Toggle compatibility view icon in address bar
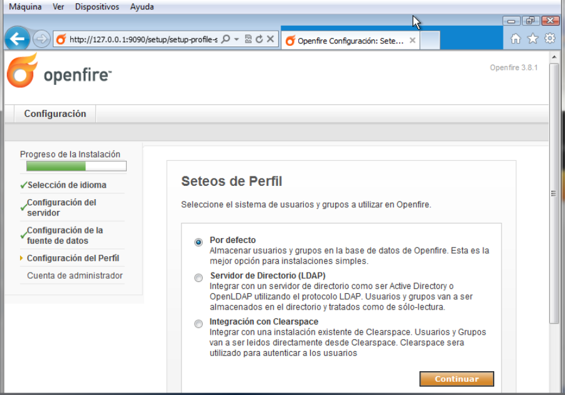 [248, 39]
